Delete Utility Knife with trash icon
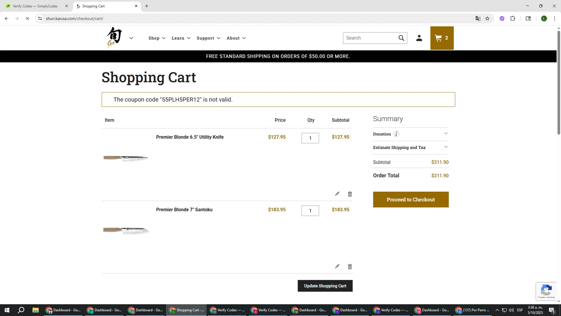This screenshot has width=561, height=316. tap(350, 194)
